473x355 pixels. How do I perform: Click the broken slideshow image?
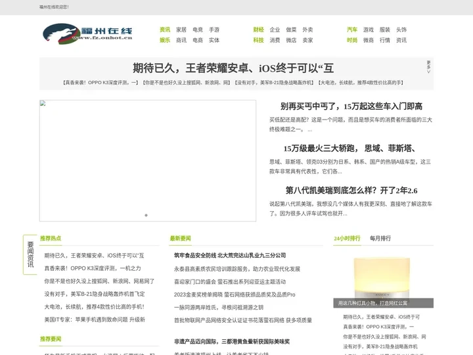(x=148, y=160)
